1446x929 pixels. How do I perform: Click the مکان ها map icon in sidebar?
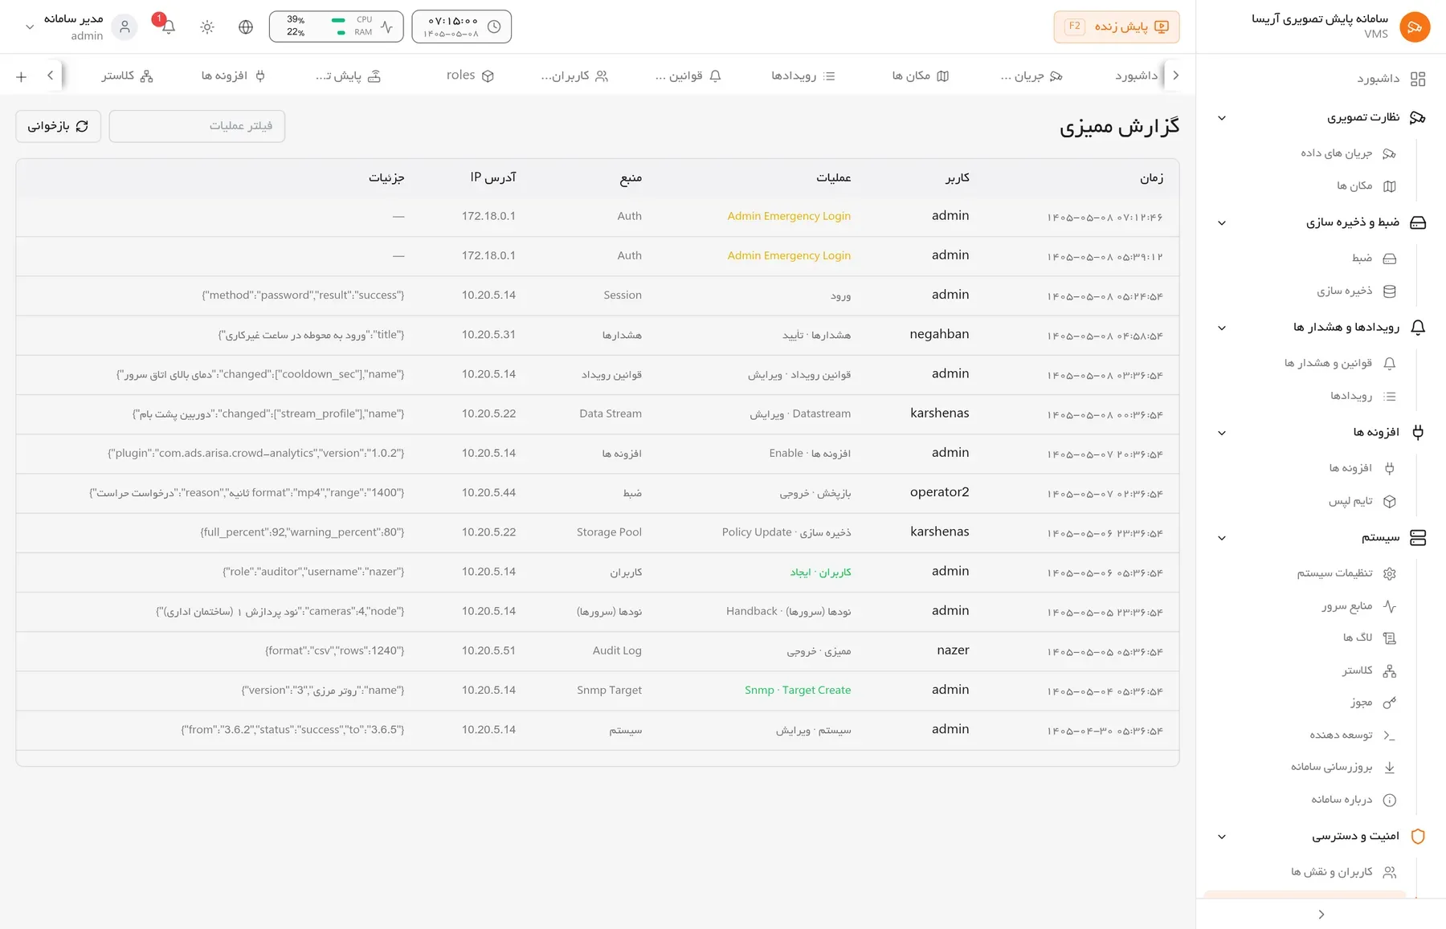(x=1390, y=186)
